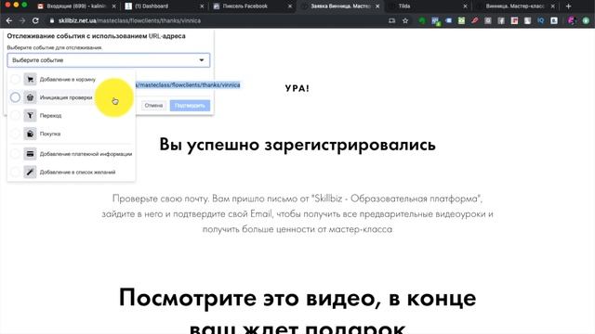Select radio for Добавление платежной информации
Screen dimensions: 595x334
[15, 154]
